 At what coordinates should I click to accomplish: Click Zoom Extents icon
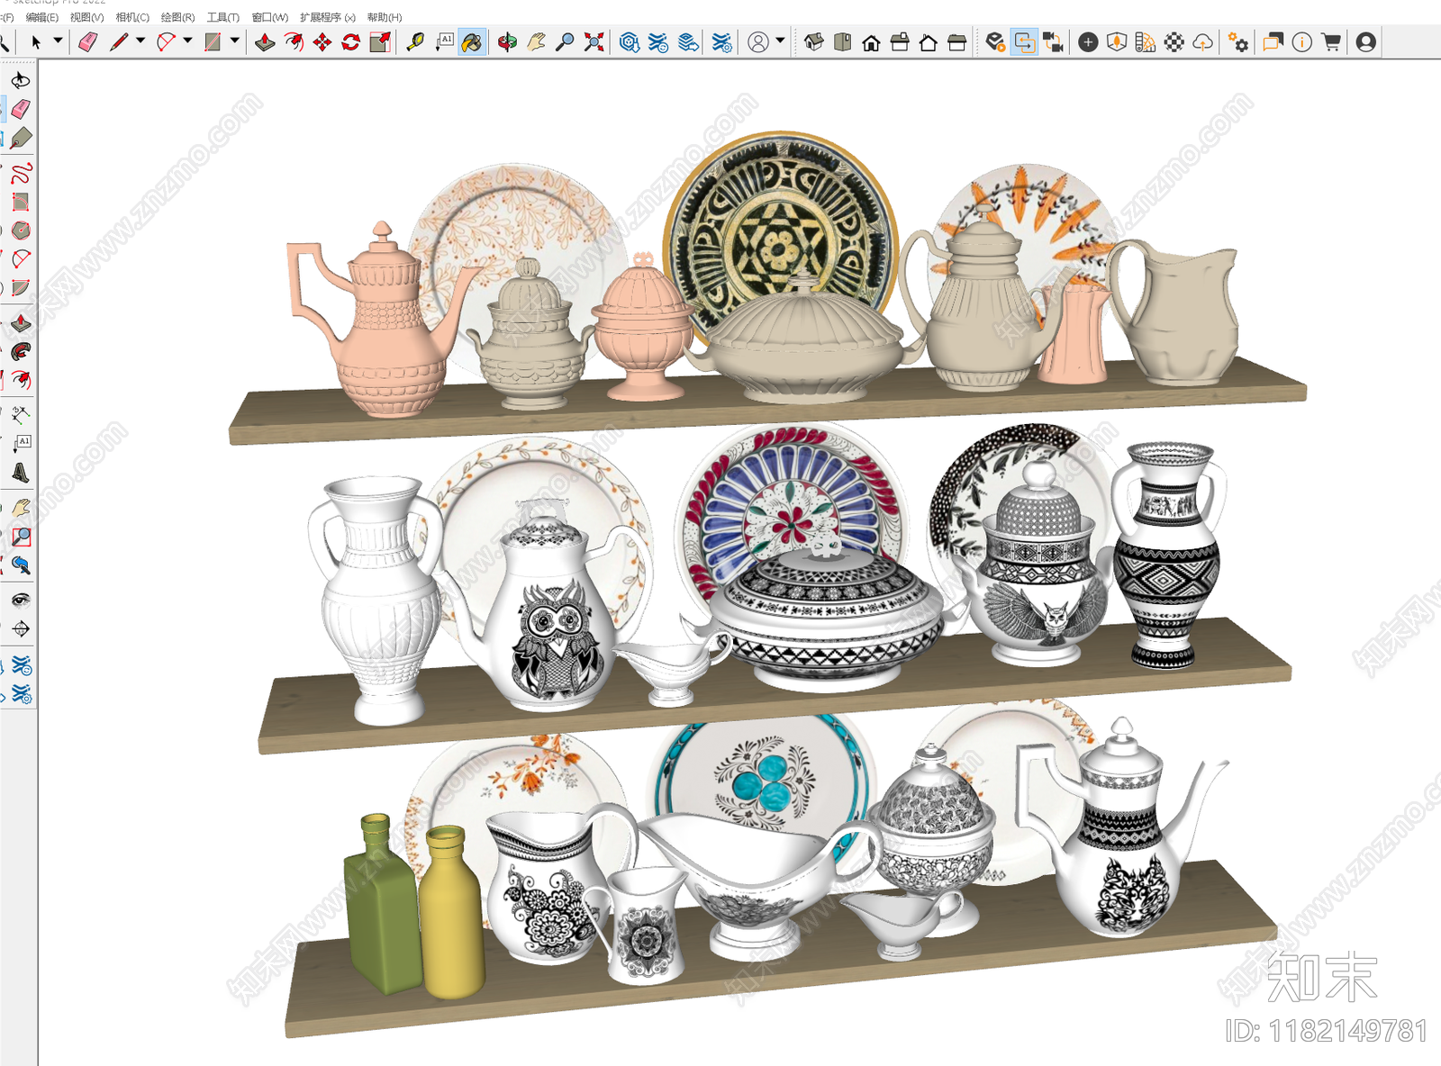tap(594, 42)
